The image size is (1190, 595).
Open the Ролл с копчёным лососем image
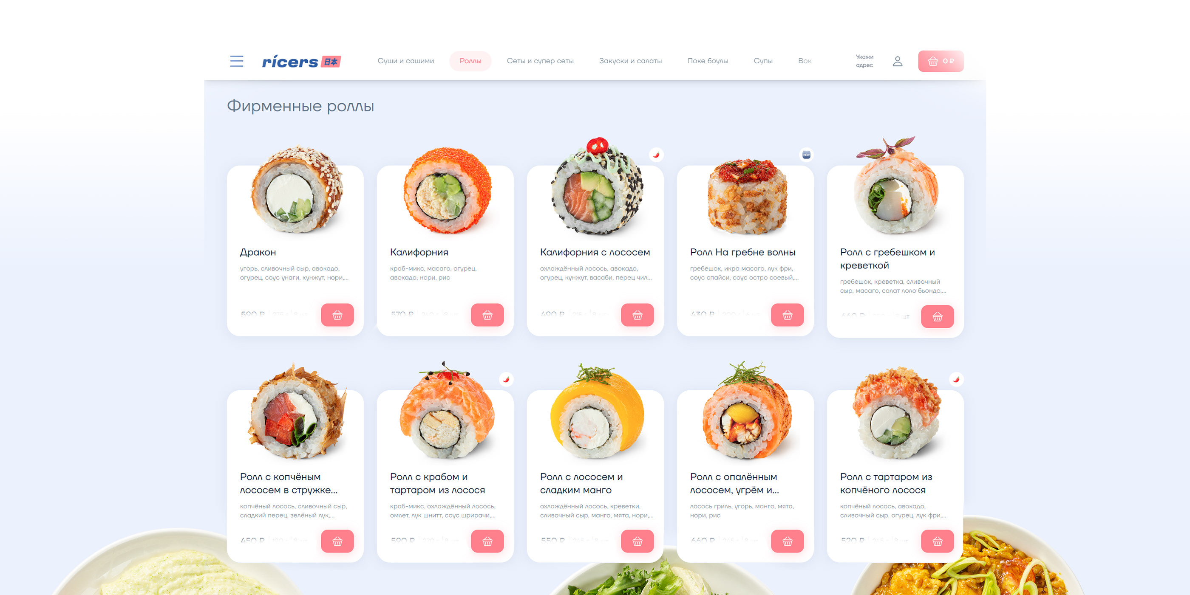tap(296, 411)
